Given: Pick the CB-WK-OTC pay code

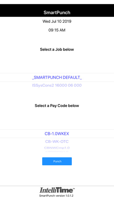Looking at the screenshot, I should tap(57, 142).
